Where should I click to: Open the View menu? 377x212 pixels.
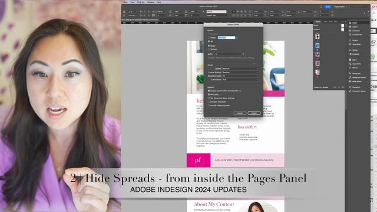coord(132,2)
